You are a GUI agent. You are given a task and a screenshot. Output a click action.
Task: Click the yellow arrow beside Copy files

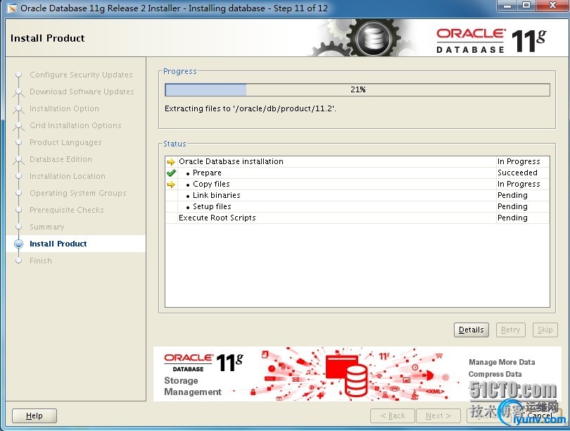(x=171, y=185)
